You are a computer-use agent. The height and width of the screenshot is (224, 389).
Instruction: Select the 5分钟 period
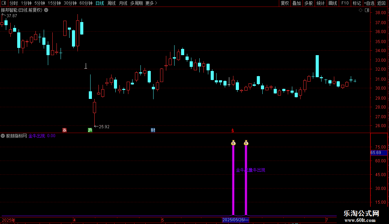click(x=40, y=3)
